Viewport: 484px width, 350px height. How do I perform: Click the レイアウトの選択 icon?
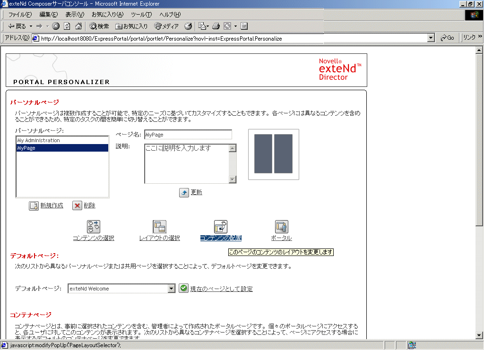pos(160,227)
